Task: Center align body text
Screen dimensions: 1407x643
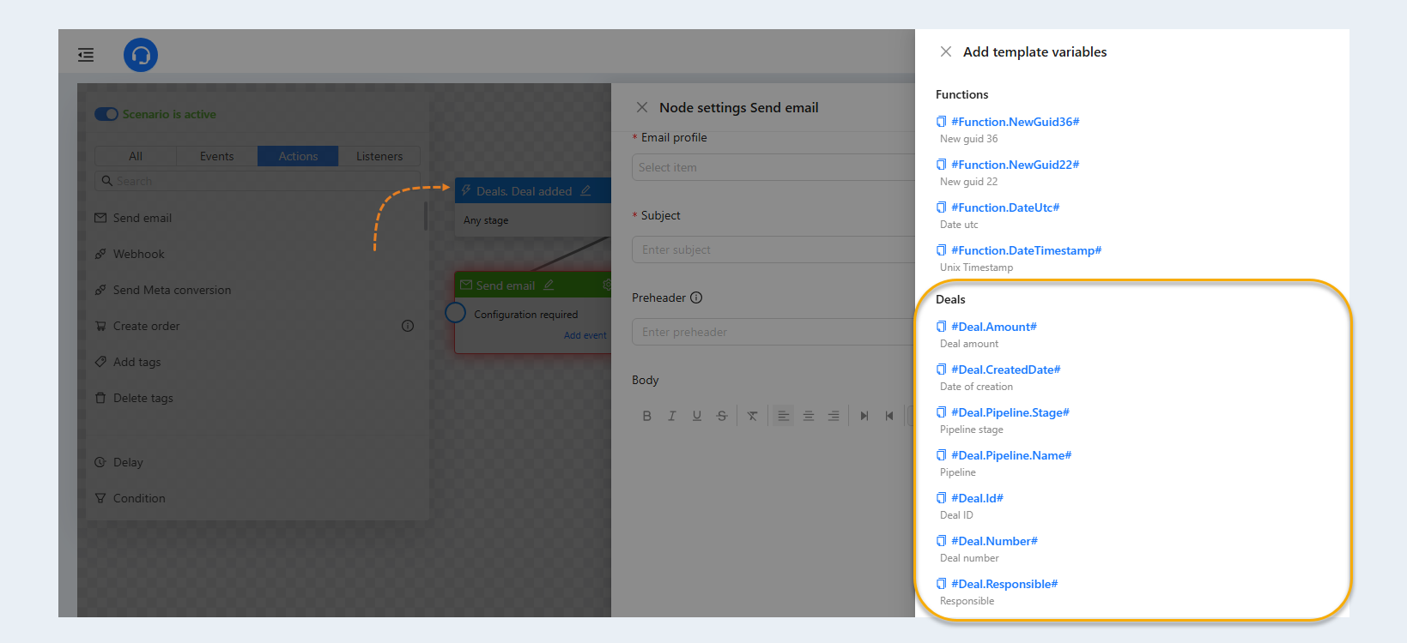Action: point(809,416)
